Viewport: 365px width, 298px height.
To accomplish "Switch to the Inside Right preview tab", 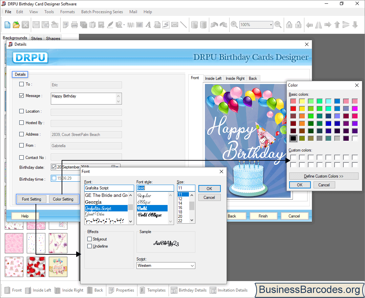I will coord(235,78).
